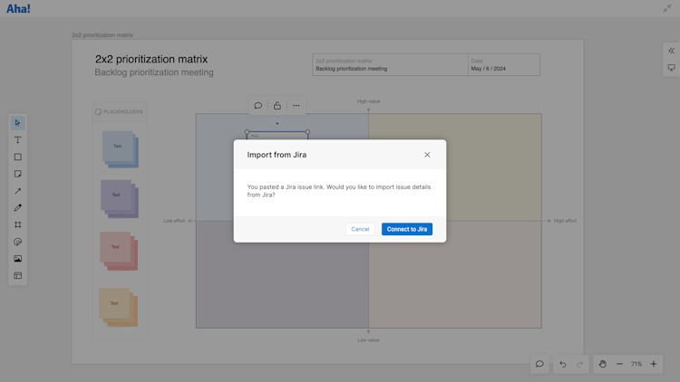Click the frame label above the whiteboard

pos(102,35)
